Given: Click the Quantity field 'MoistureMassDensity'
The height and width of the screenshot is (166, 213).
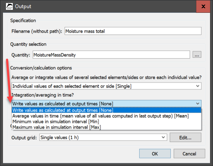Looking at the screenshot, I should click(x=111, y=55).
